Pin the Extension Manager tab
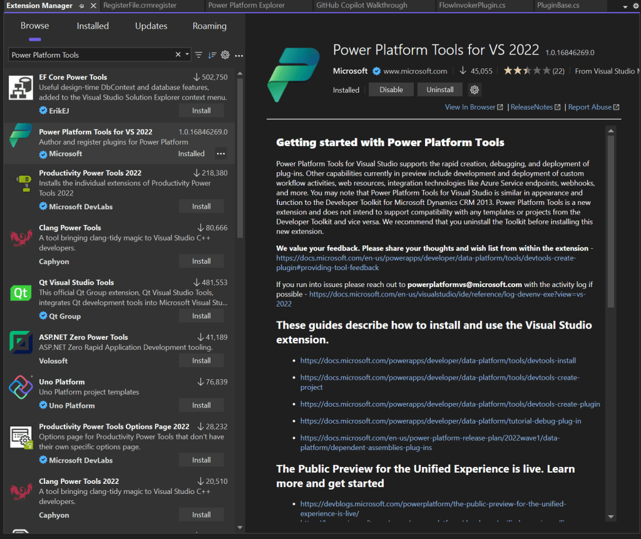641x539 pixels. coord(82,6)
